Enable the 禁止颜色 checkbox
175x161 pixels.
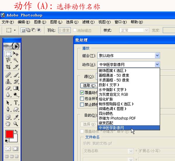pos(82,105)
